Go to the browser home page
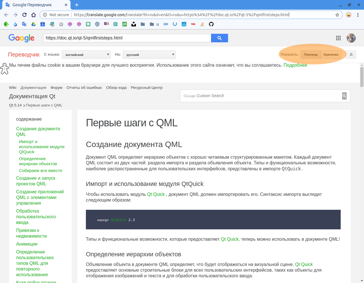The image size is (364, 283). pyautogui.click(x=34, y=15)
